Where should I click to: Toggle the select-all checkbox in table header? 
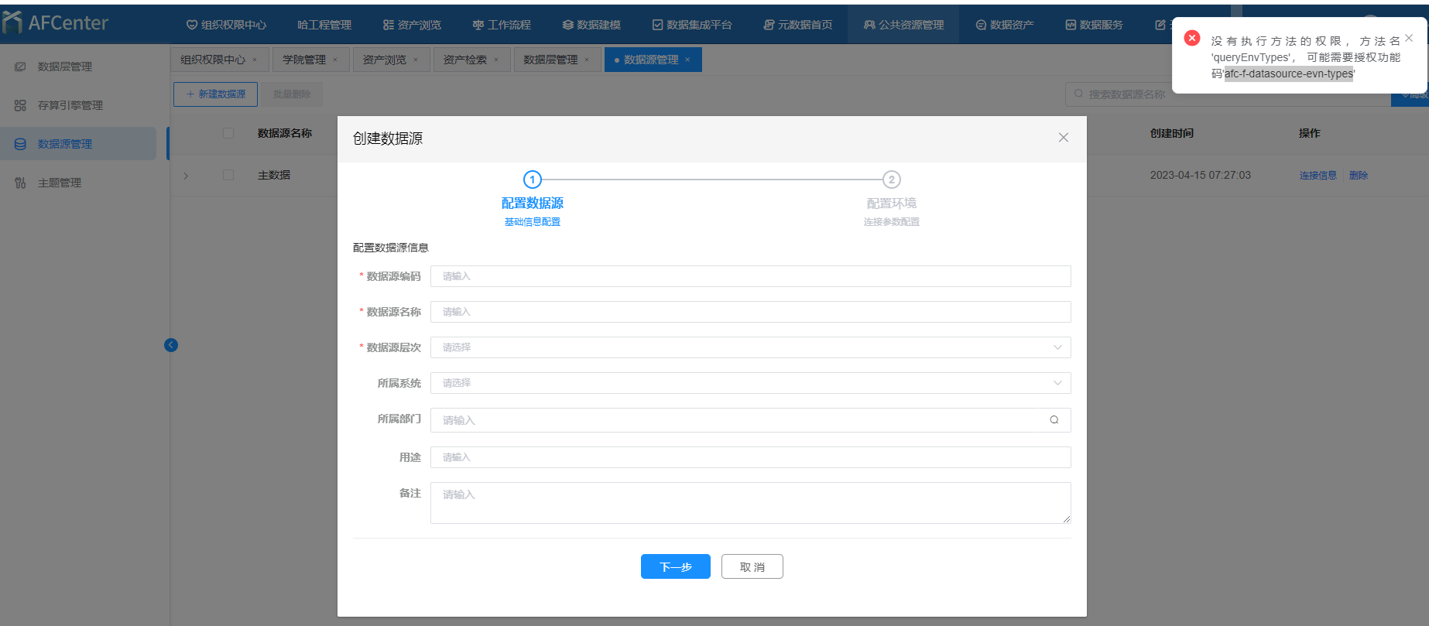coord(228,133)
